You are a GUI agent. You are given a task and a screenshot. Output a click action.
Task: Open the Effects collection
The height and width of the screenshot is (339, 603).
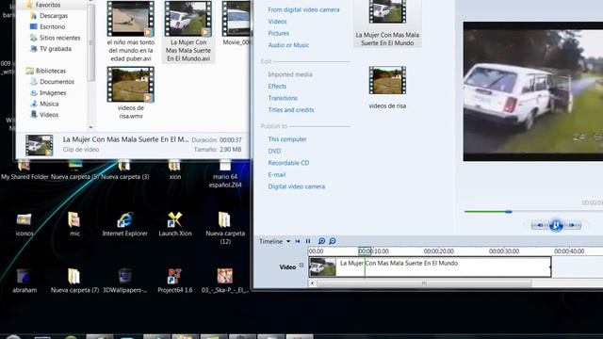(x=277, y=86)
